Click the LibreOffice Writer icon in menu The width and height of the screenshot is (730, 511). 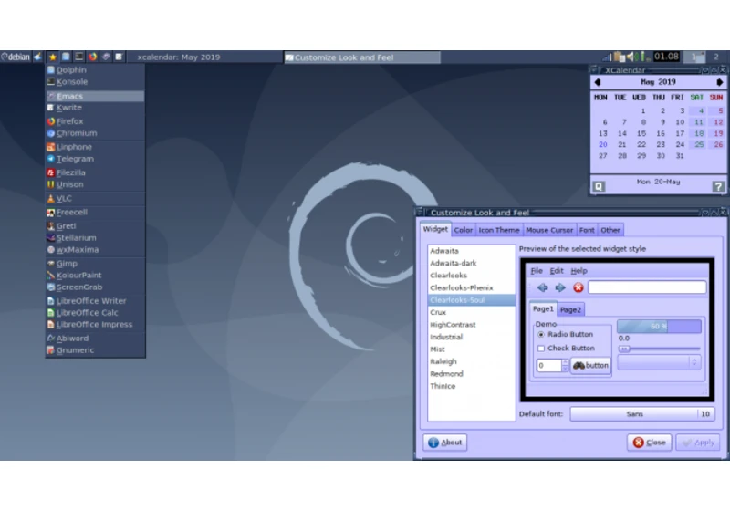[51, 301]
